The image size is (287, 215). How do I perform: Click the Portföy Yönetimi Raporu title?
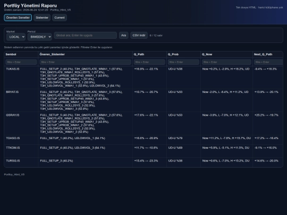[x=30, y=6]
